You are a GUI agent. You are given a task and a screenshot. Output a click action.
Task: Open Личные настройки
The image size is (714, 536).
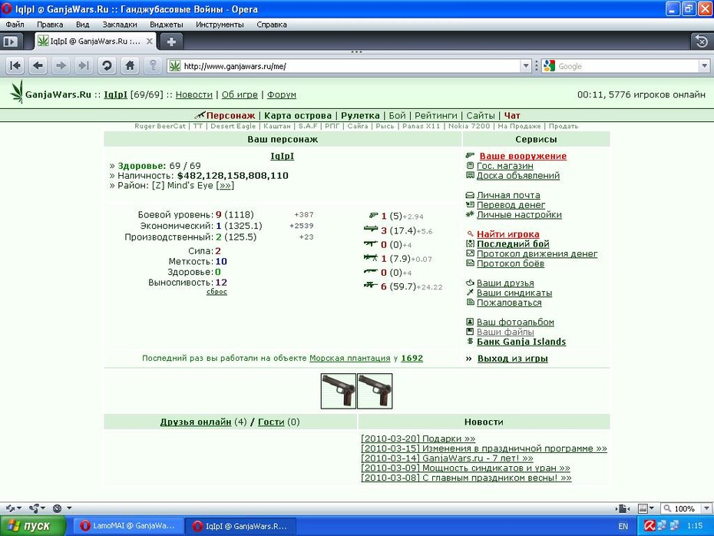[519, 214]
